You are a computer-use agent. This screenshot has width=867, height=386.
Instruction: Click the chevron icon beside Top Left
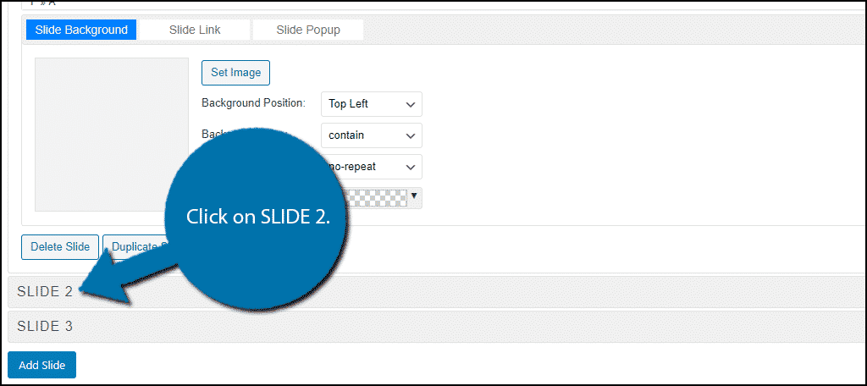click(x=411, y=105)
